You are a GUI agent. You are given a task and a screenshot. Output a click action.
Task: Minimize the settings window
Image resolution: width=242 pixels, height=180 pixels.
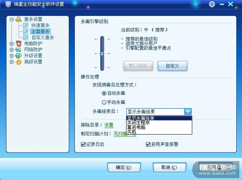pyautogui.click(x=222, y=4)
